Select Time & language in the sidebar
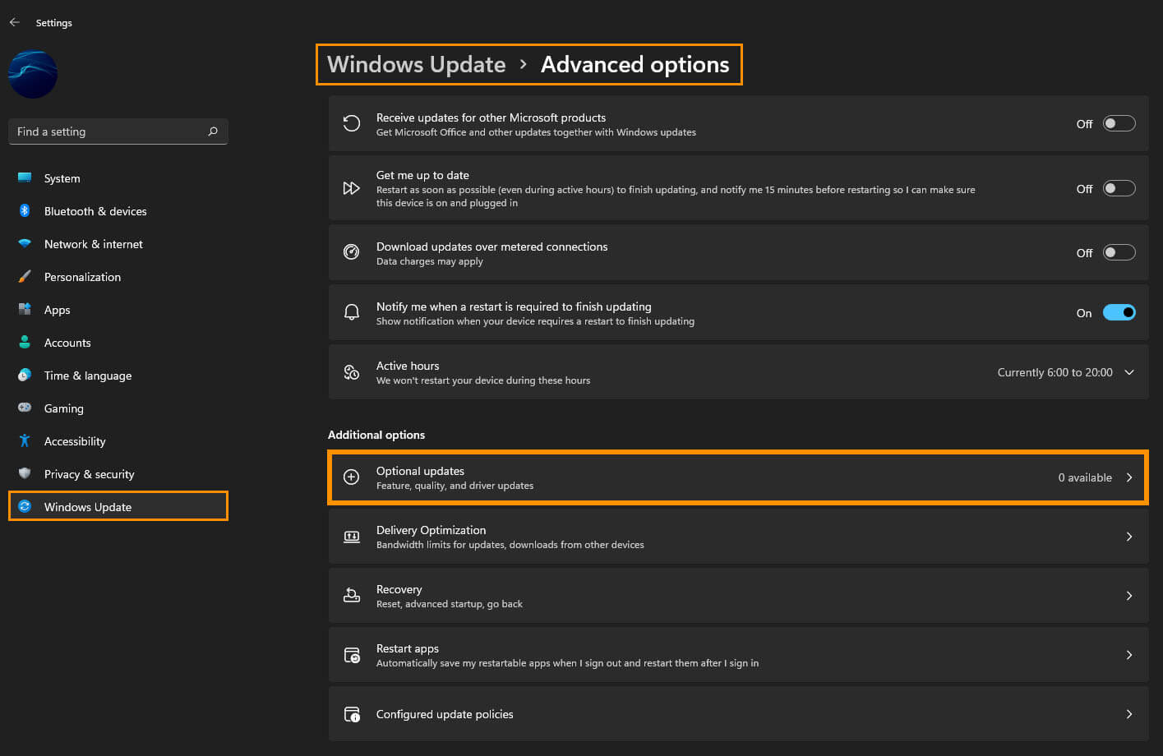The width and height of the screenshot is (1163, 756). click(x=118, y=376)
